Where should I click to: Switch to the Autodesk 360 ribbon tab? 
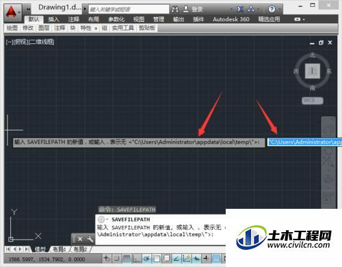point(231,19)
